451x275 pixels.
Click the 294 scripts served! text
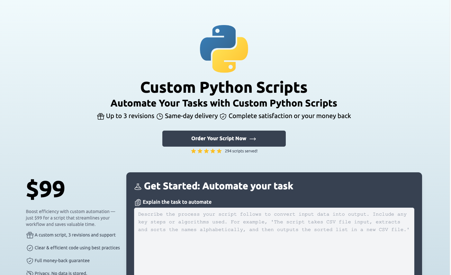pyautogui.click(x=241, y=151)
